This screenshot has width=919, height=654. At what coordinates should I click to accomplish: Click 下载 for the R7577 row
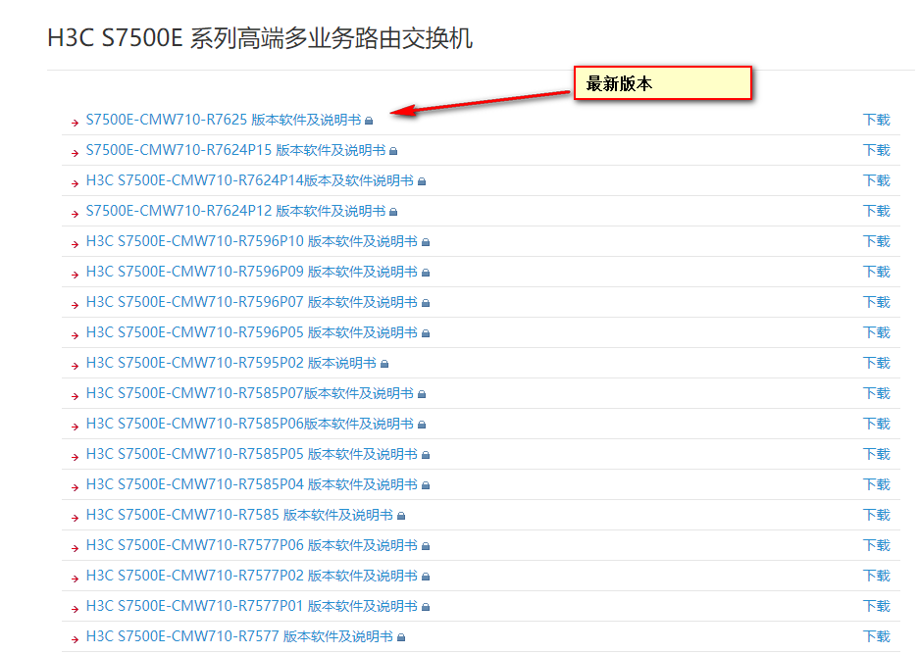coord(877,637)
